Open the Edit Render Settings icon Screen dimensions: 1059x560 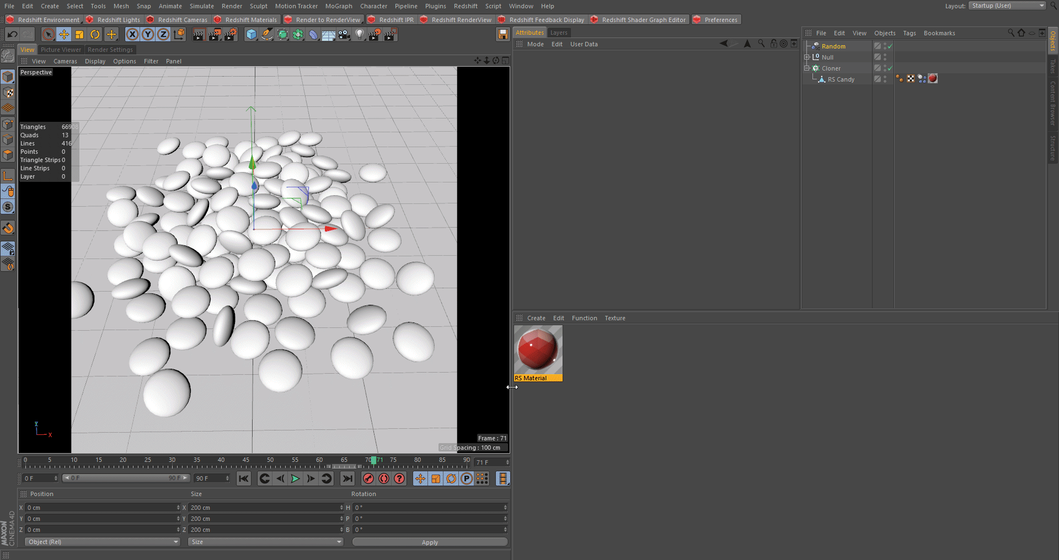[230, 35]
